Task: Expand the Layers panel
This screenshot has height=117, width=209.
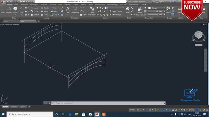Action: point(106,18)
